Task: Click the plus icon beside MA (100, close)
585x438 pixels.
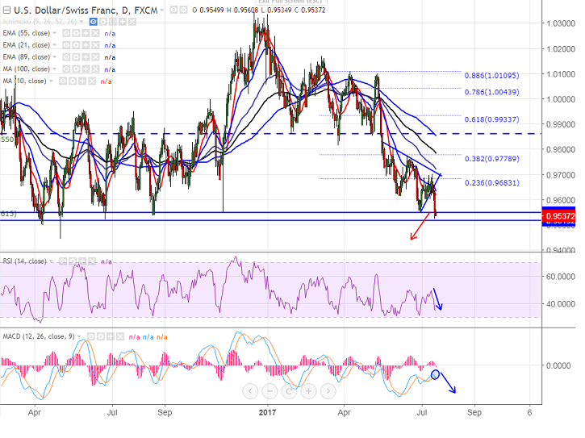Action: coord(86,69)
